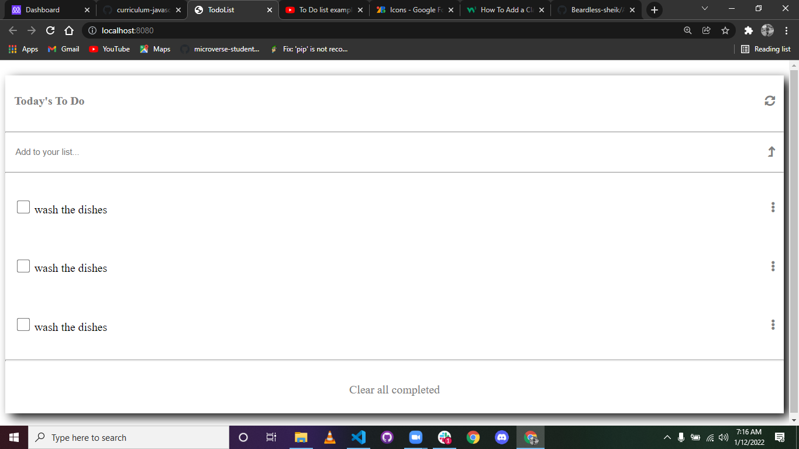Click the Type here to search box
Screen dimensions: 799x449
pyautogui.click(x=129, y=437)
